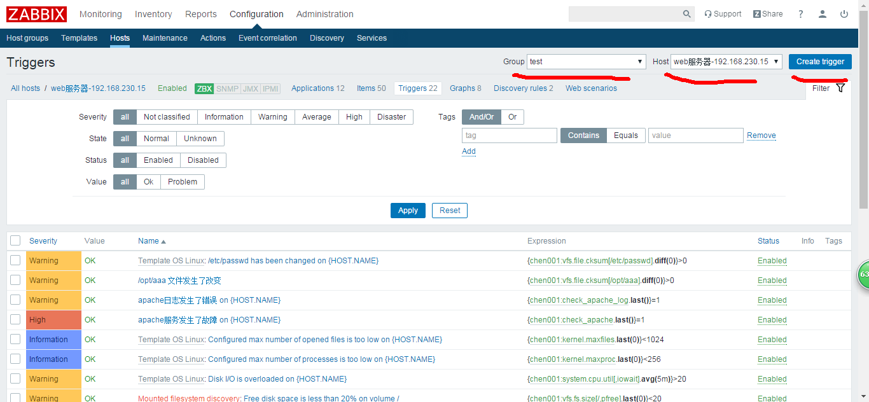This screenshot has height=402, width=869.
Task: Check the apache服务发生了故障 trigger checkbox
Action: (15, 319)
